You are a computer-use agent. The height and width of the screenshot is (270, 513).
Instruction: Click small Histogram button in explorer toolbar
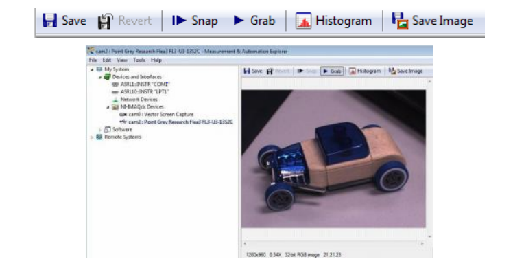pos(365,71)
